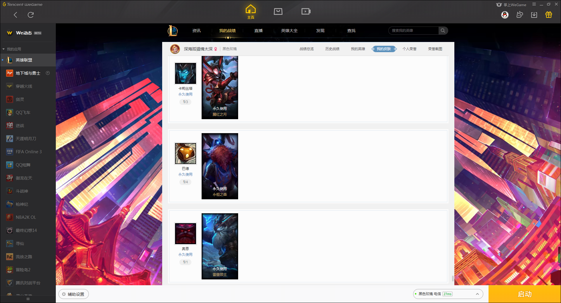Image resolution: width=561 pixels, height=303 pixels.
Task: Click the hero search magnifier icon
Action: tap(443, 31)
